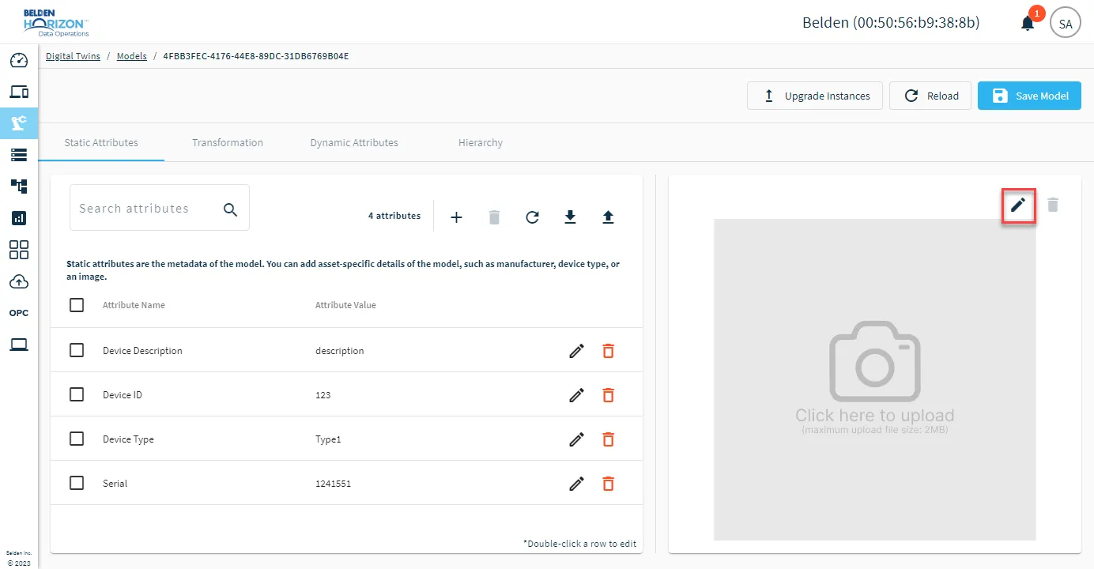Screen dimensions: 1094x569
Task: Open the four-squares grid icon in sidebar
Action: 19,250
